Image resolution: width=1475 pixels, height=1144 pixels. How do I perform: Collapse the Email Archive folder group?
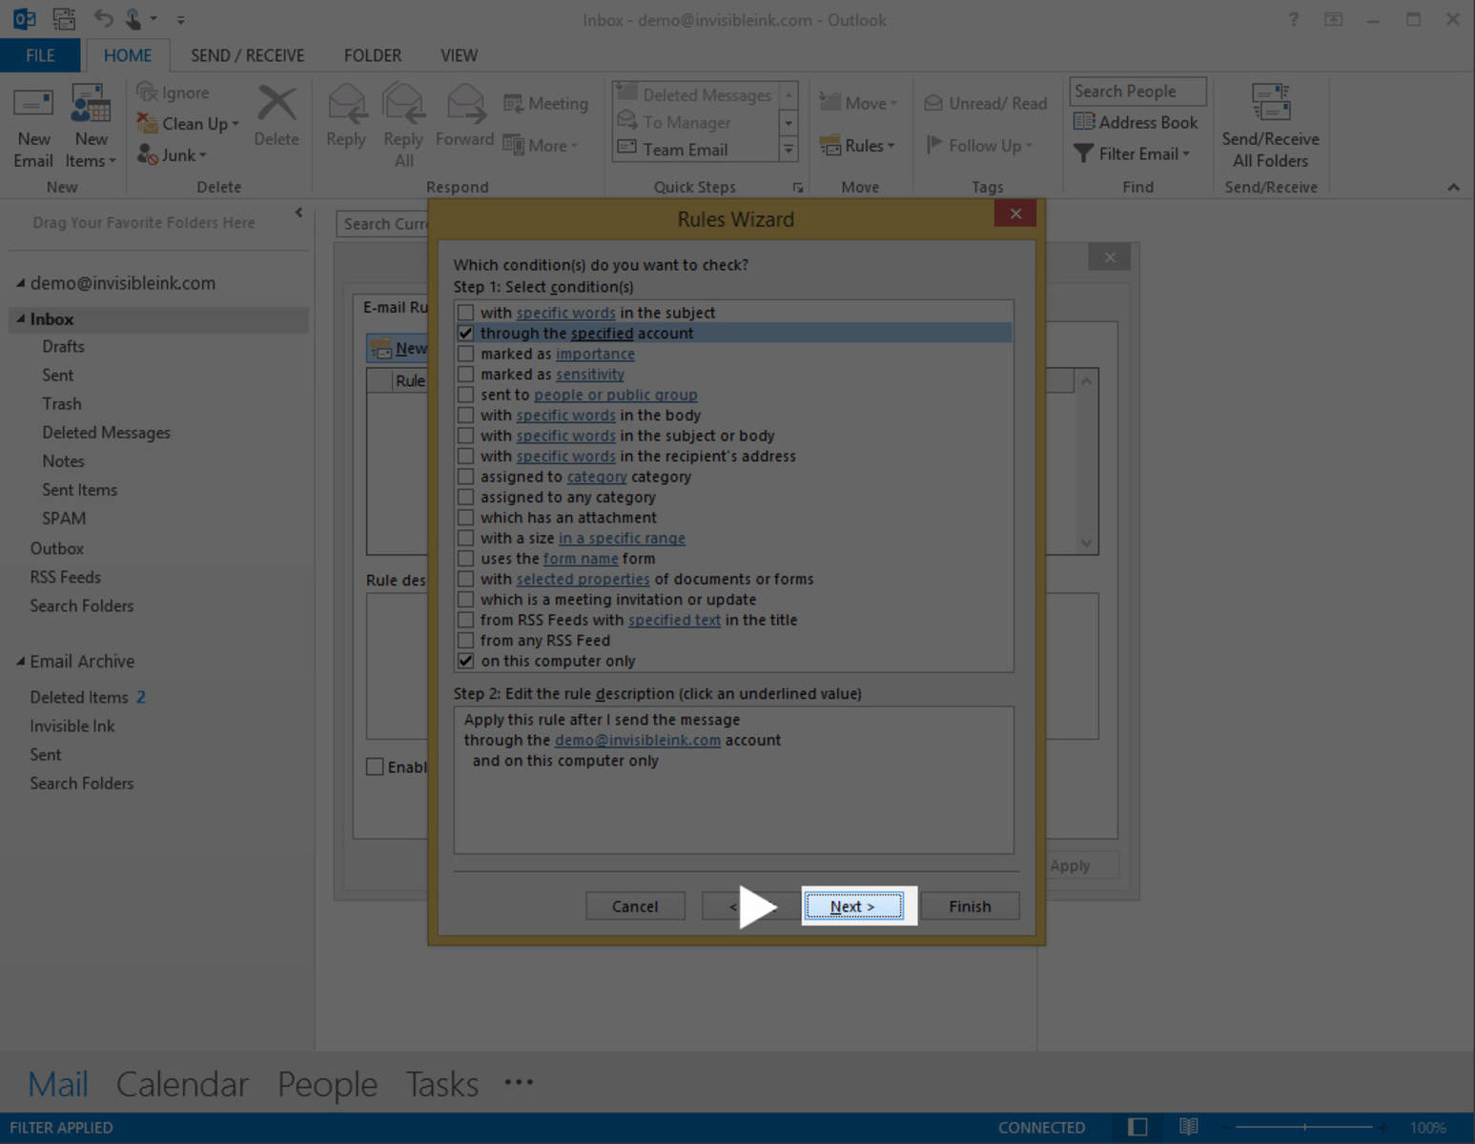(20, 661)
